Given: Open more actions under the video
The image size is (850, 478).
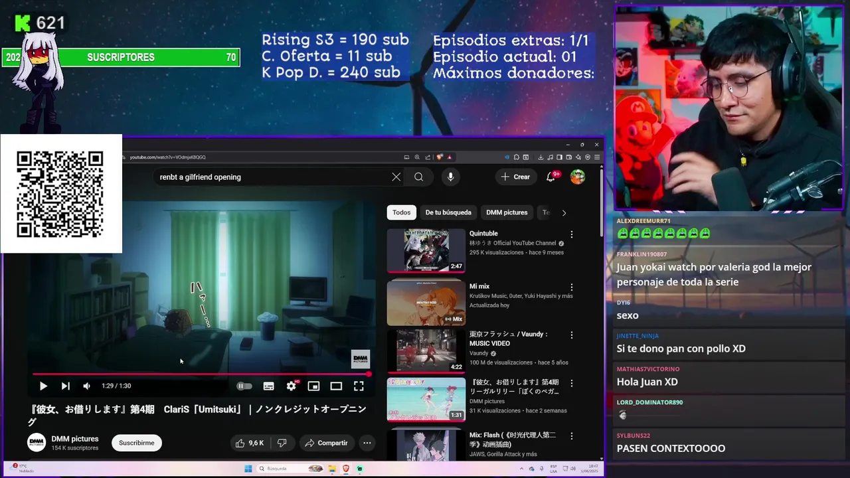Looking at the screenshot, I should pyautogui.click(x=367, y=443).
